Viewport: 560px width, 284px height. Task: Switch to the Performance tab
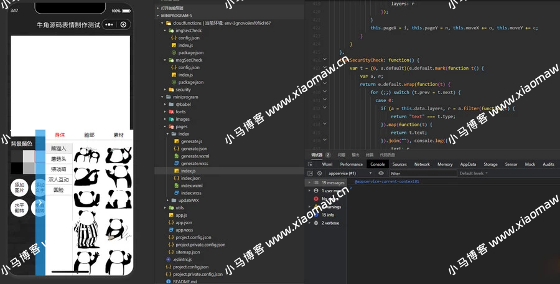coord(352,164)
